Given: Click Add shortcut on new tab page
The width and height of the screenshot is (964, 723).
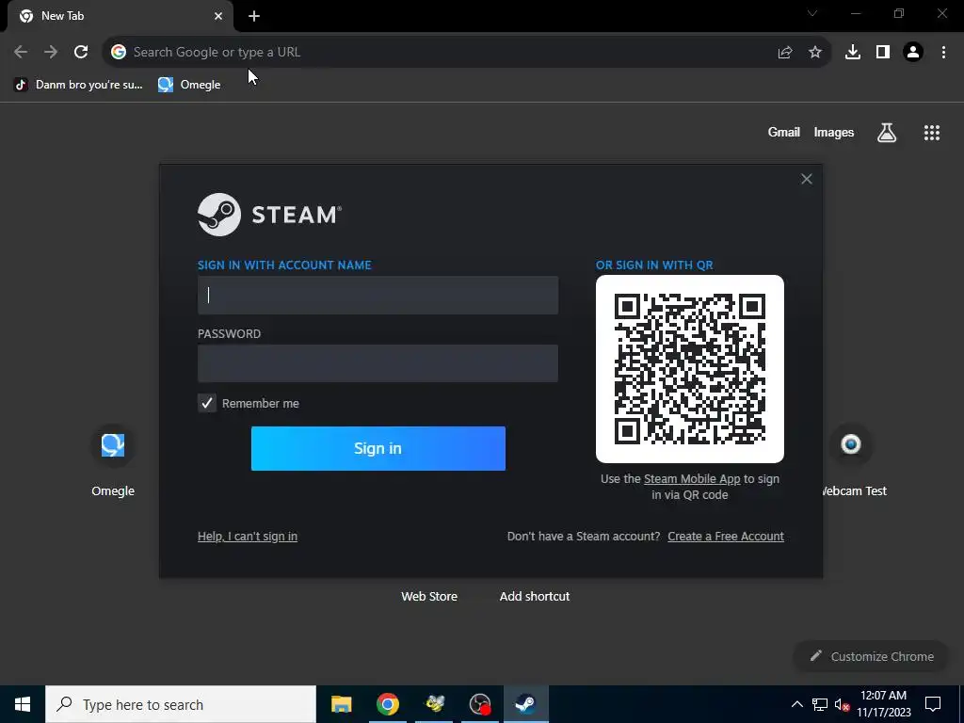Looking at the screenshot, I should click(x=535, y=596).
